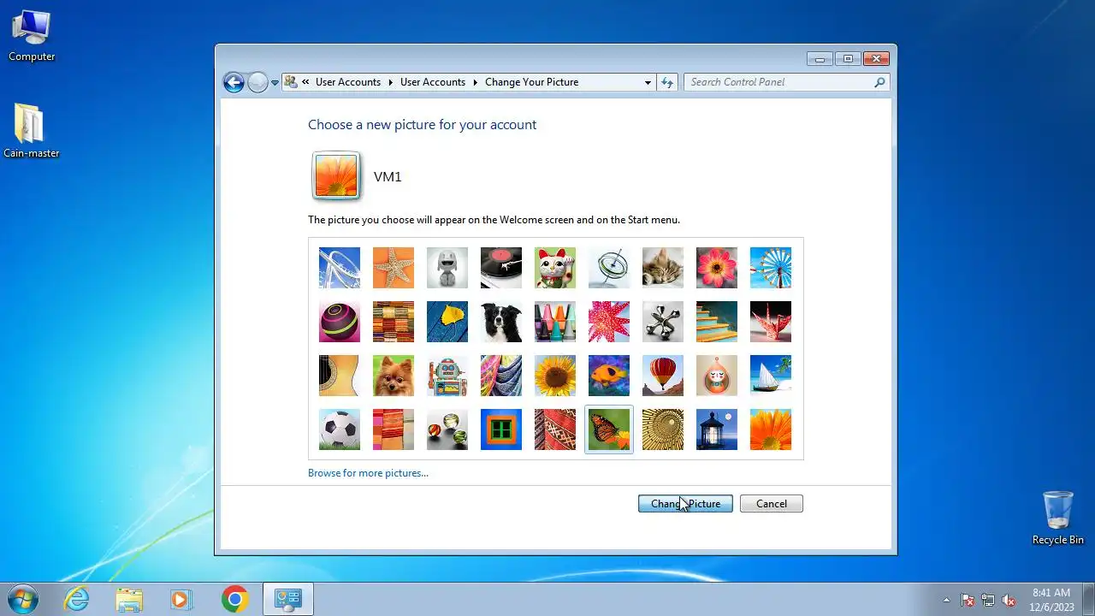Choose the red paper star picture

tap(609, 322)
